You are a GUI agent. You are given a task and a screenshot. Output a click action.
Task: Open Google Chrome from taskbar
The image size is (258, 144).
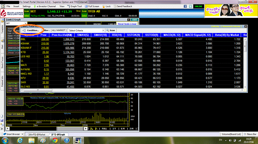55,140
